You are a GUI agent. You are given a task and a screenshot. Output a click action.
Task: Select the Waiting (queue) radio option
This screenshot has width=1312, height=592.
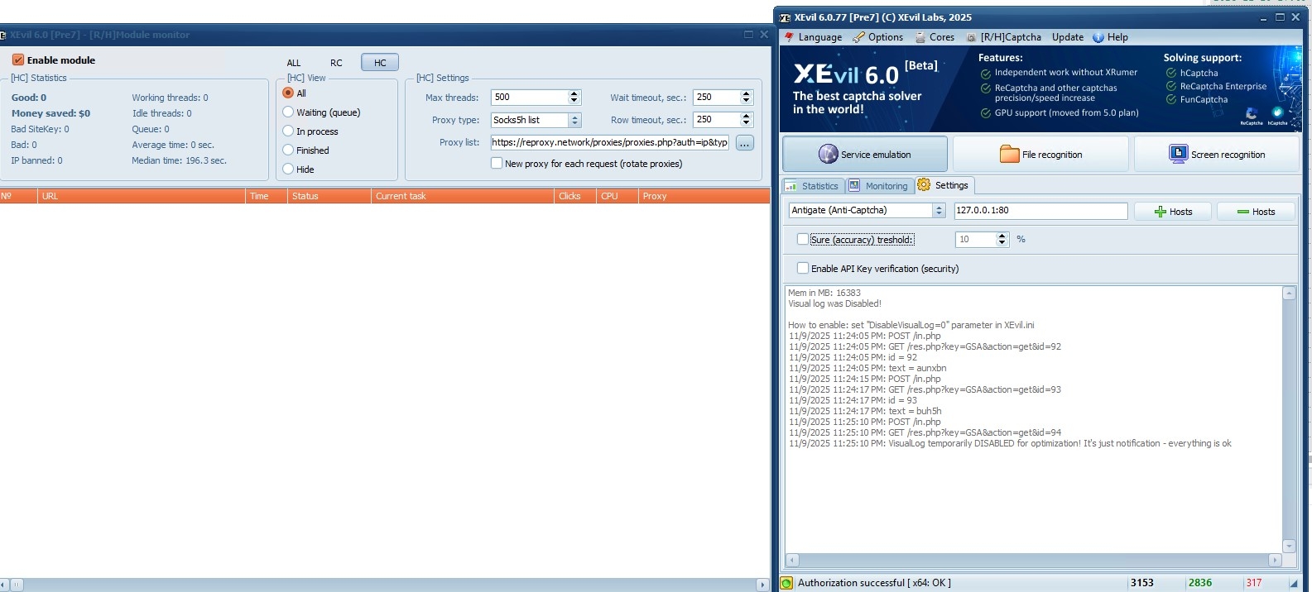point(288,112)
